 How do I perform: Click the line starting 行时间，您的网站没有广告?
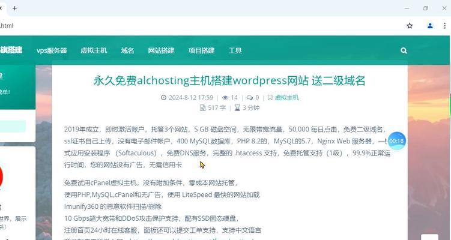(x=123, y=165)
